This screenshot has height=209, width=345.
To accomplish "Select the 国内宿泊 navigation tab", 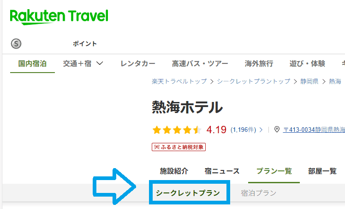I will 32,64.
